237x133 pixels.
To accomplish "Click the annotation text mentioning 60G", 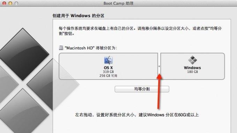I will pos(137,115).
